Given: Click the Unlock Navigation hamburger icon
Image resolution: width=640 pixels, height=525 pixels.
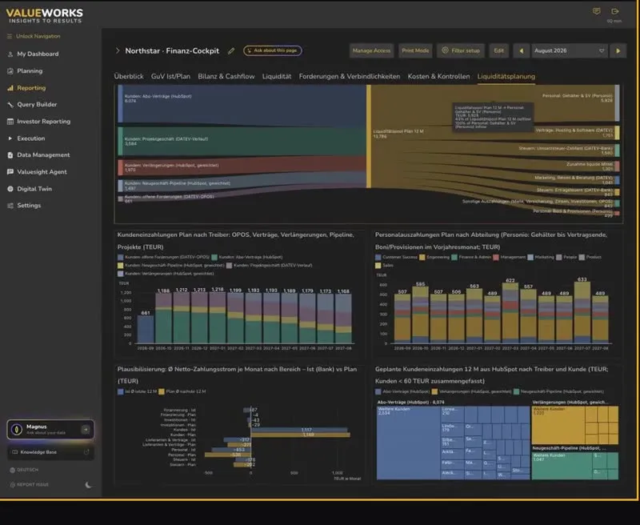Looking at the screenshot, I should pyautogui.click(x=10, y=36).
